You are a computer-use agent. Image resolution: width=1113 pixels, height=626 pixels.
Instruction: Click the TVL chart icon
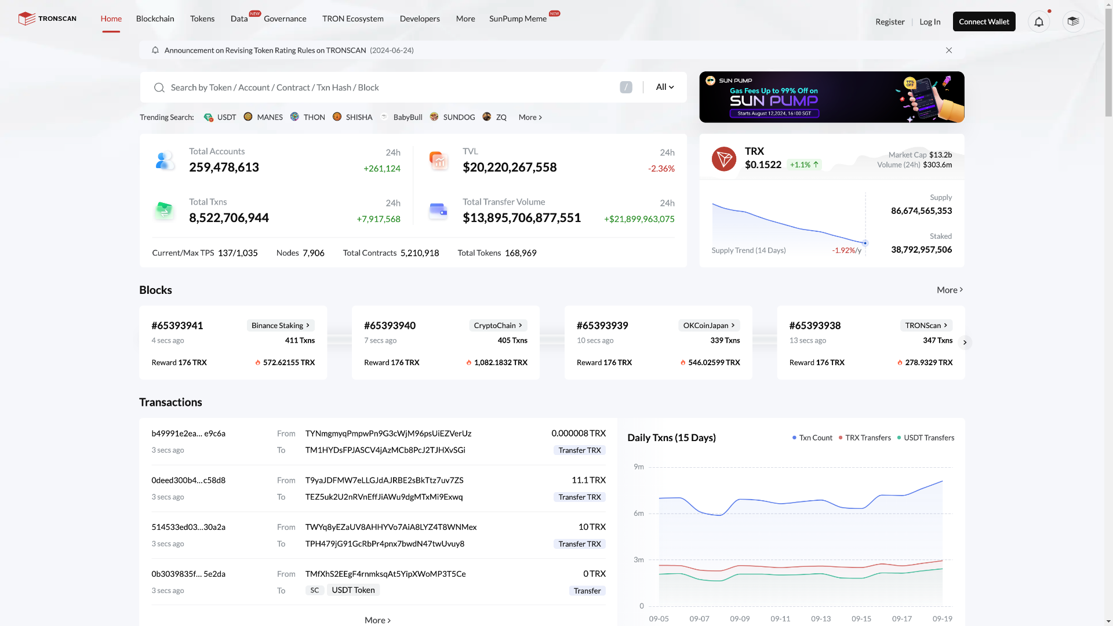coord(438,160)
